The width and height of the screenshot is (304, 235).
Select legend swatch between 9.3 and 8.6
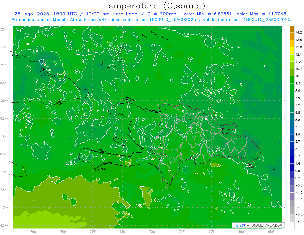tap(292, 87)
